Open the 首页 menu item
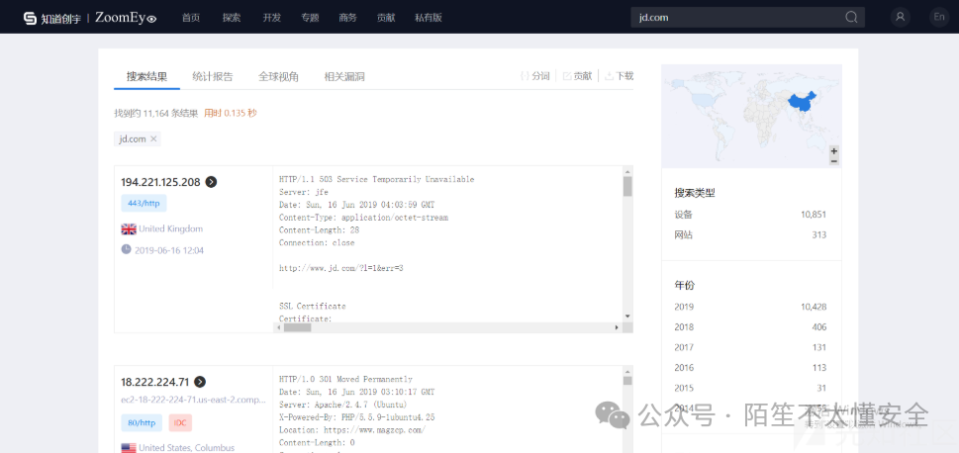This screenshot has height=453, width=959. coord(191,18)
